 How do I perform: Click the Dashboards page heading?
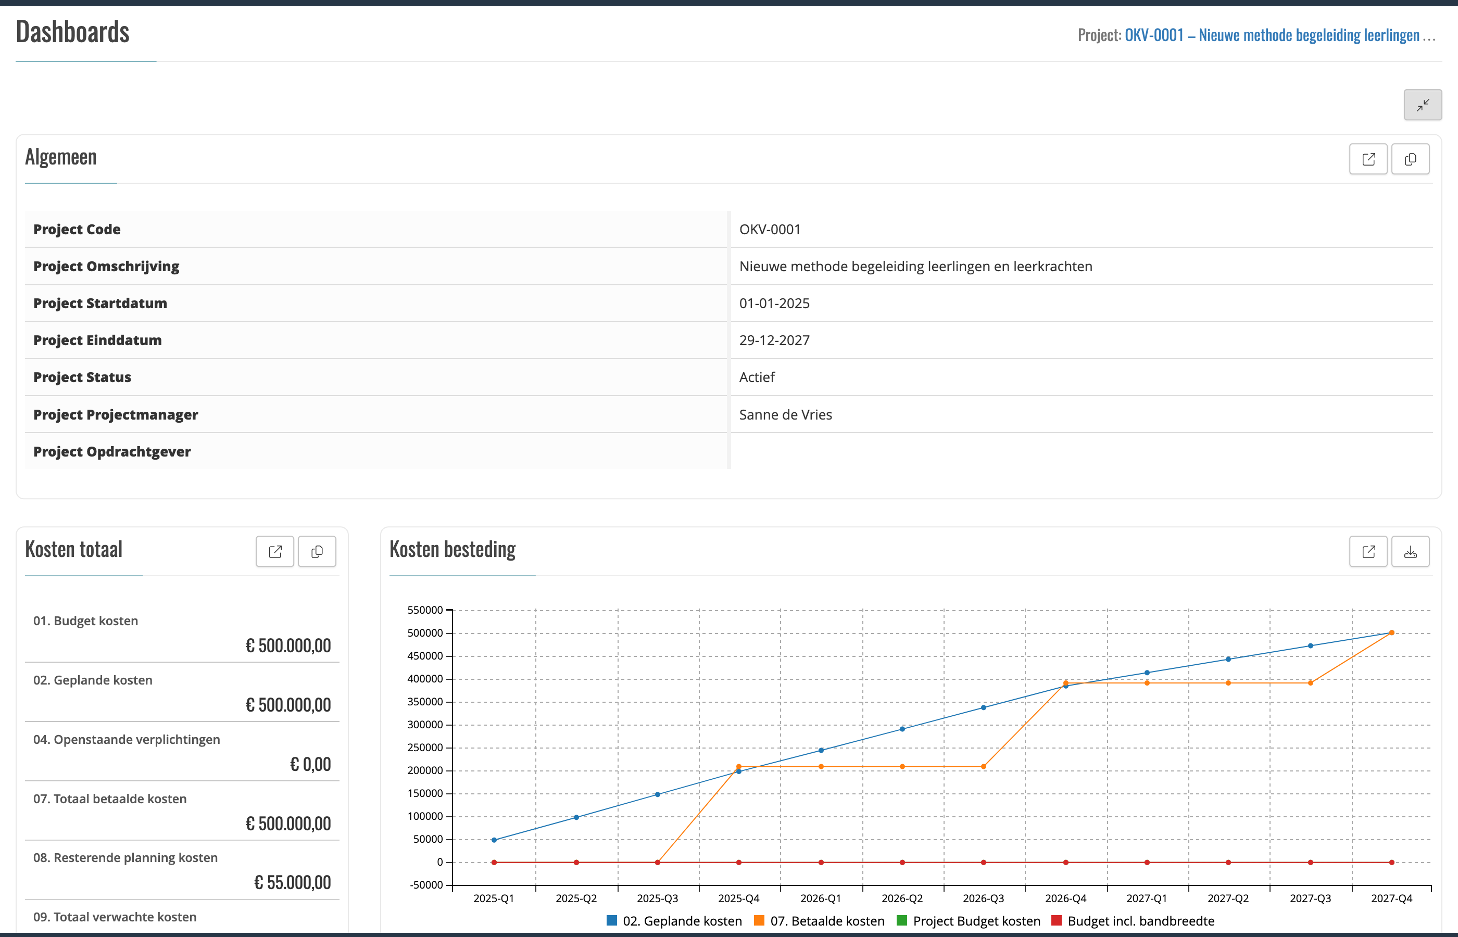[72, 32]
